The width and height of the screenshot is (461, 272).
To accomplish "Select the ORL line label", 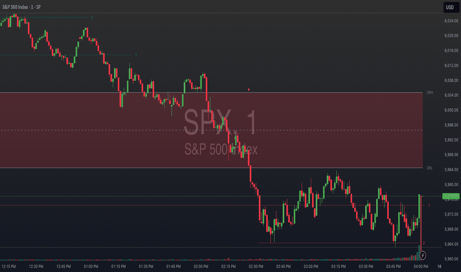I will click(x=429, y=168).
